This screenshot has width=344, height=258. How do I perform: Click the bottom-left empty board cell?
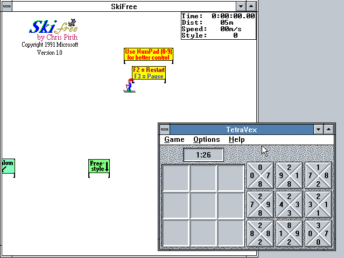tap(175, 233)
